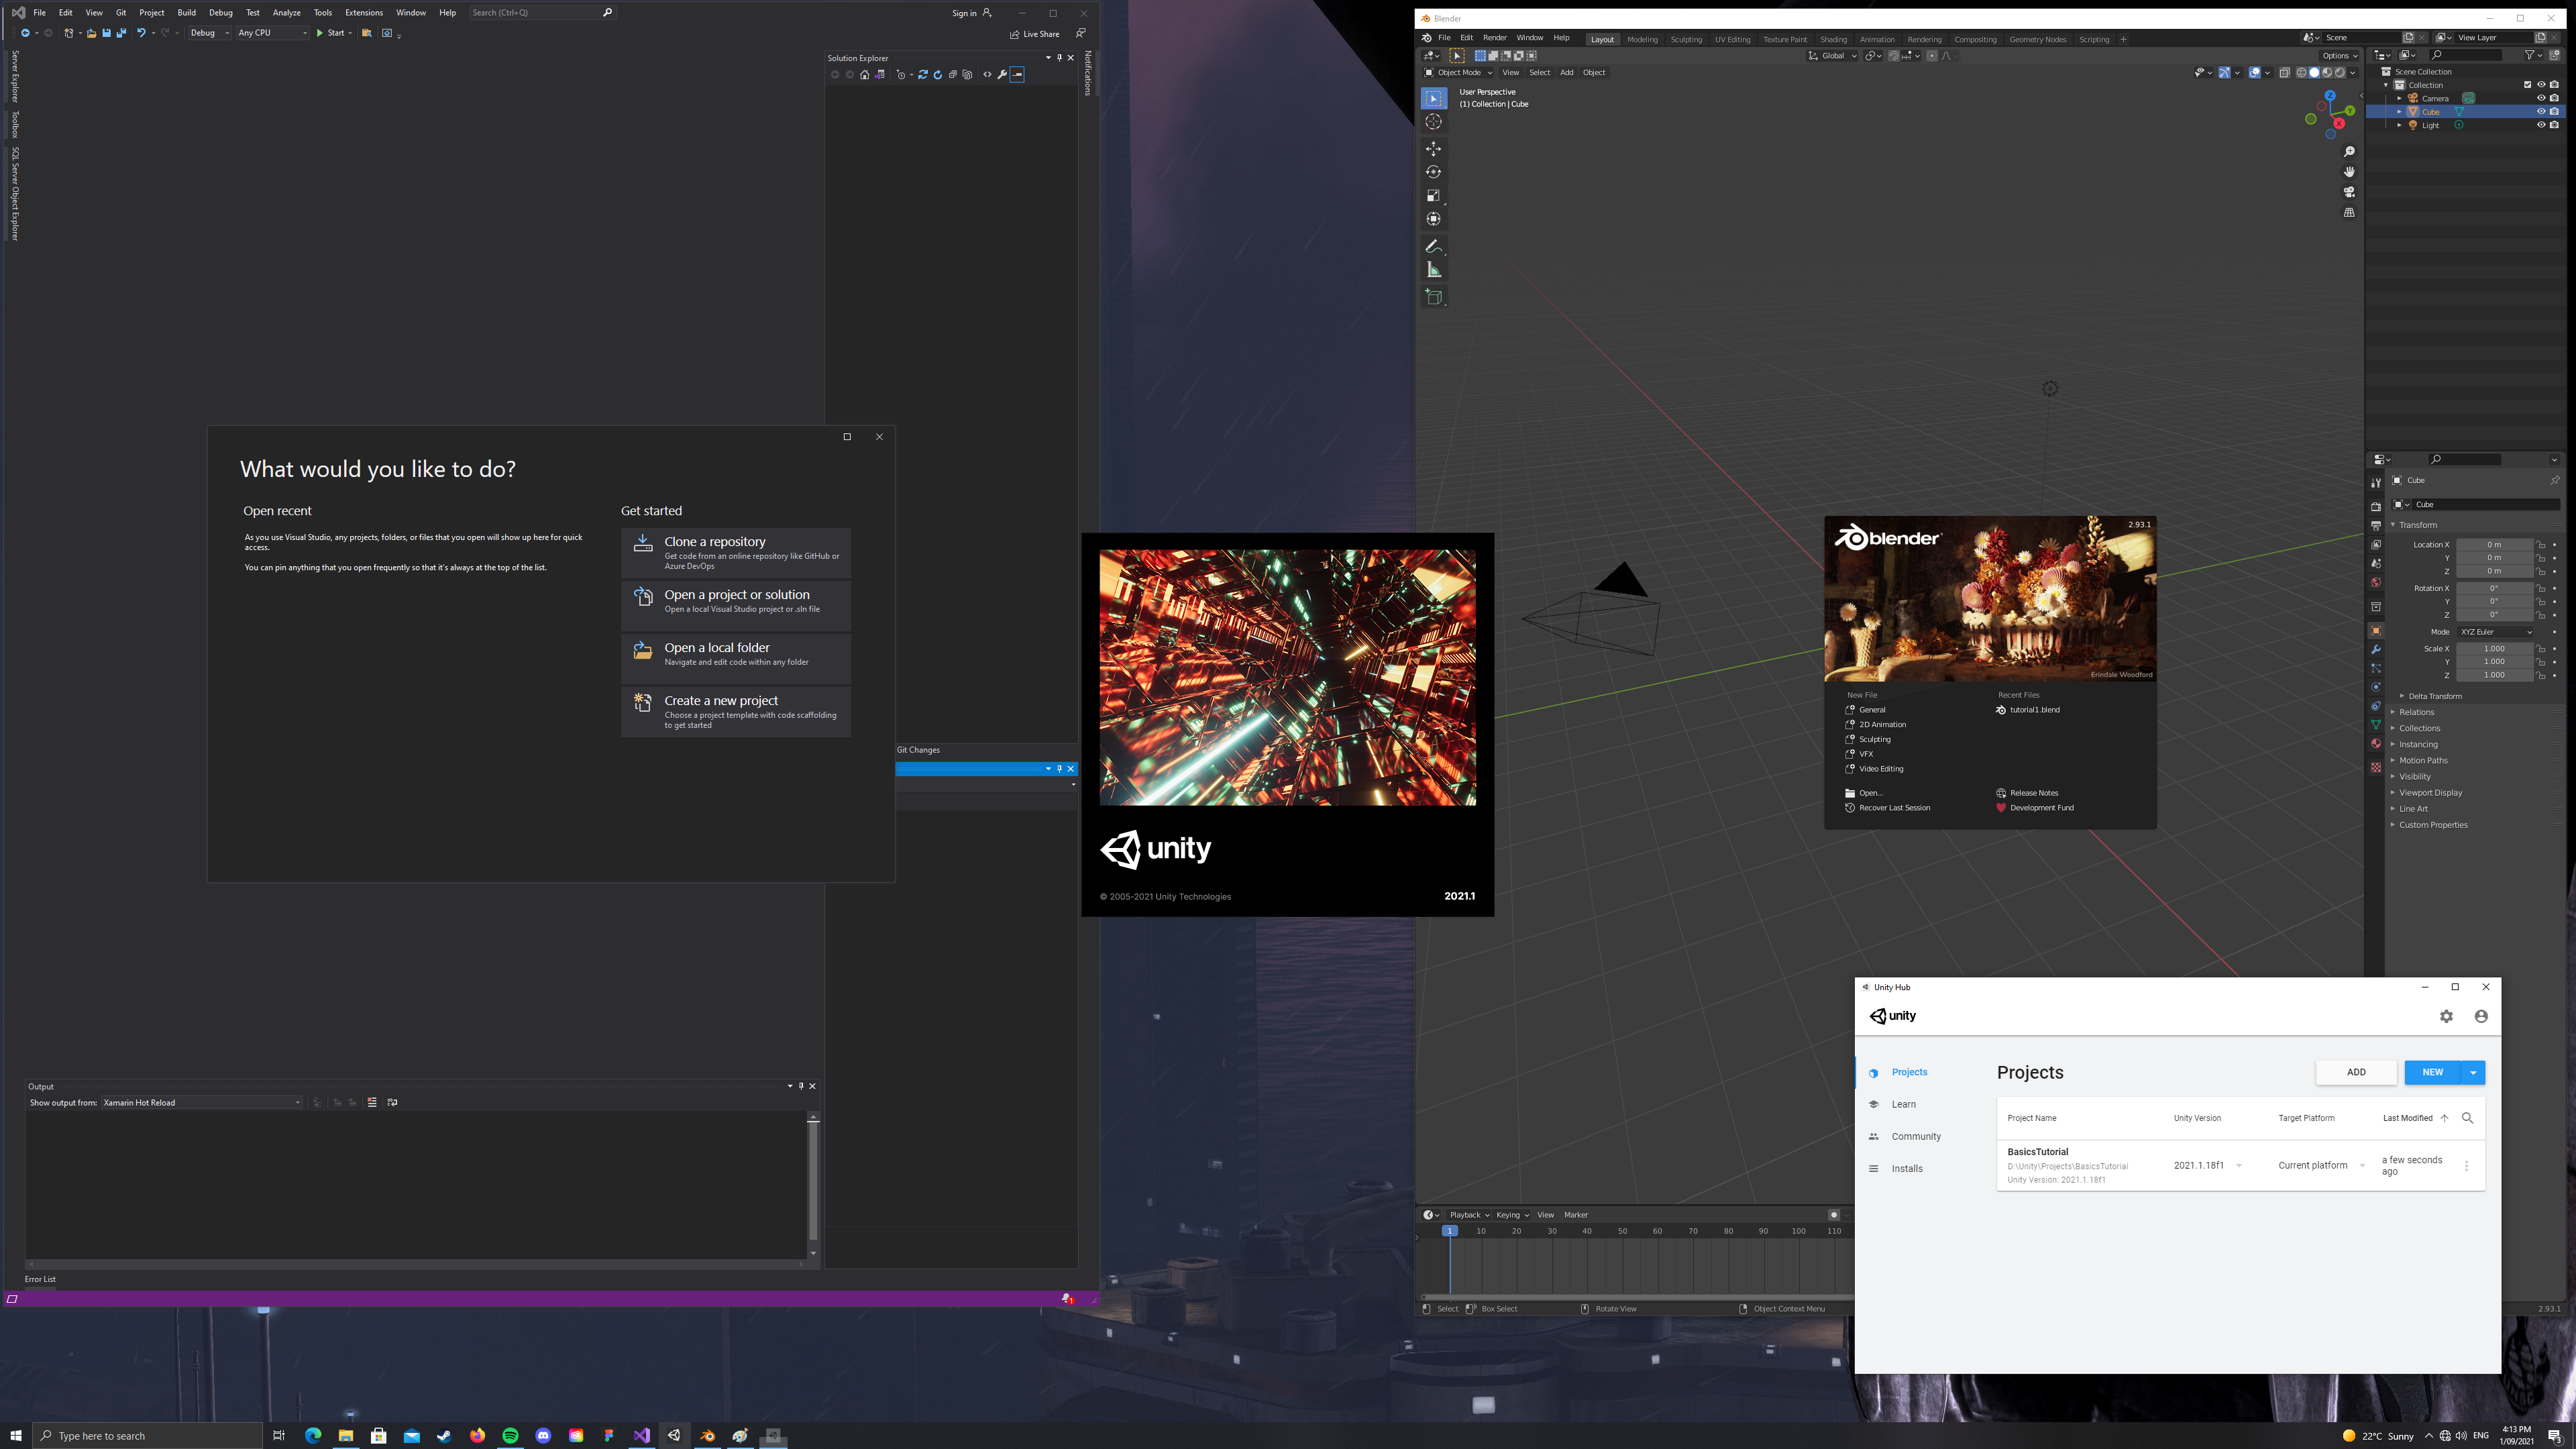Viewport: 2576px width, 1449px height.
Task: Expand Camera item in Blender outliner
Action: 2399,98
